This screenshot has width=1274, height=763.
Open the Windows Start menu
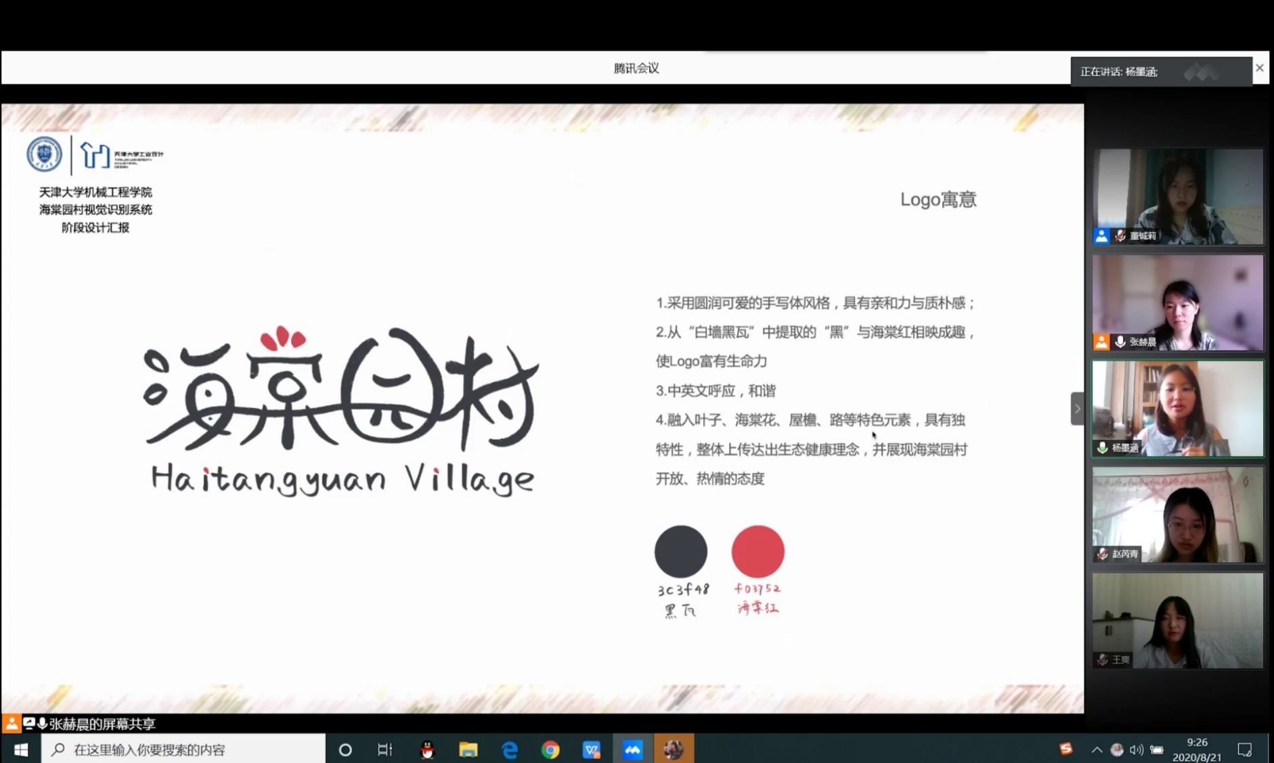point(21,749)
